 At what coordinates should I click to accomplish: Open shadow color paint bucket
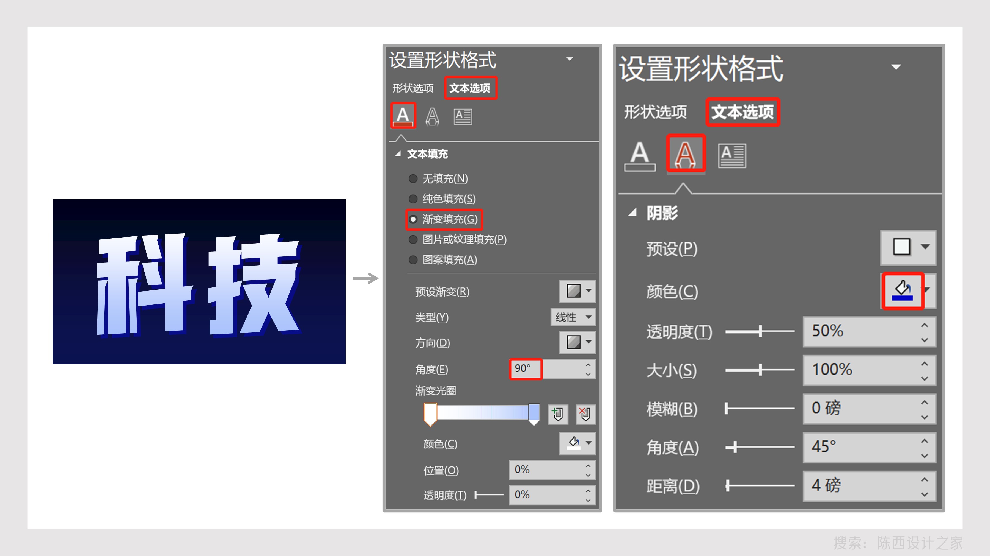tap(902, 290)
